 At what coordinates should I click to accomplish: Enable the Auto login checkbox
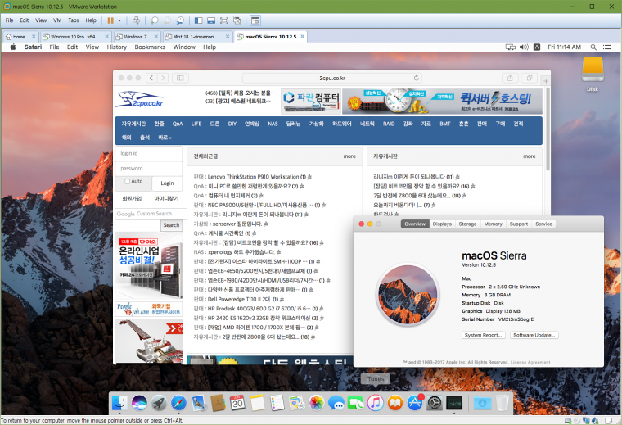click(128, 181)
